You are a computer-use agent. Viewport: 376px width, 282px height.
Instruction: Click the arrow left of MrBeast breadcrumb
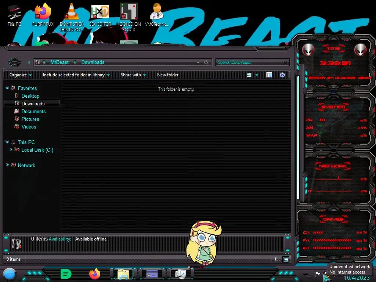click(44, 62)
